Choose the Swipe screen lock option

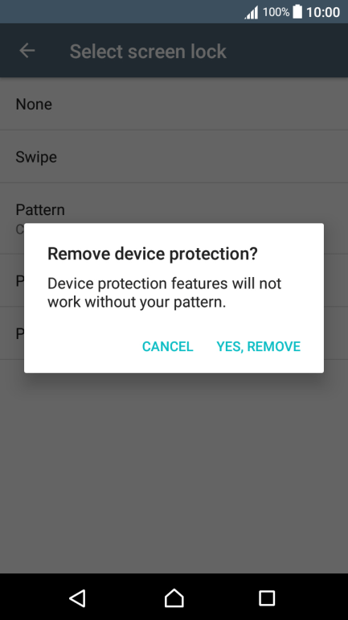(x=174, y=156)
